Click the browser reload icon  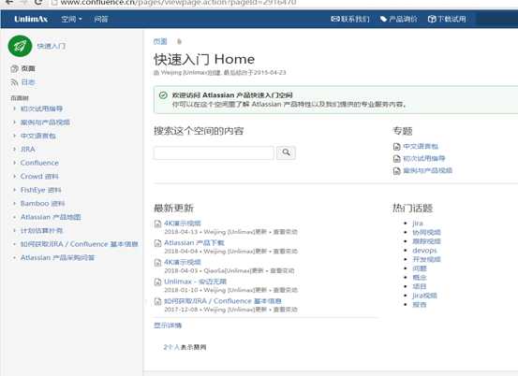pos(38,2)
